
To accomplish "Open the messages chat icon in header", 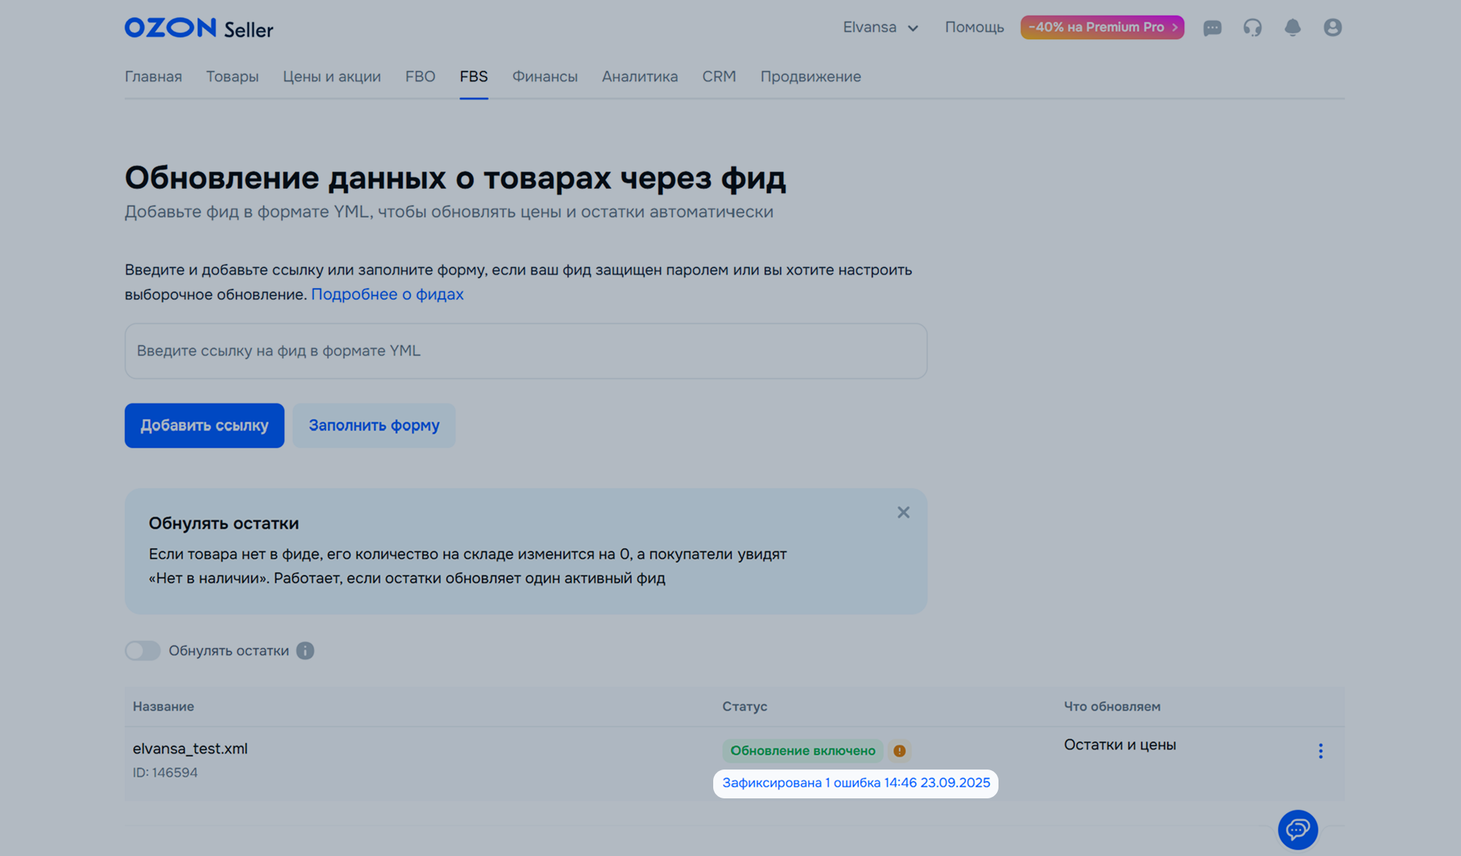I will click(x=1212, y=27).
